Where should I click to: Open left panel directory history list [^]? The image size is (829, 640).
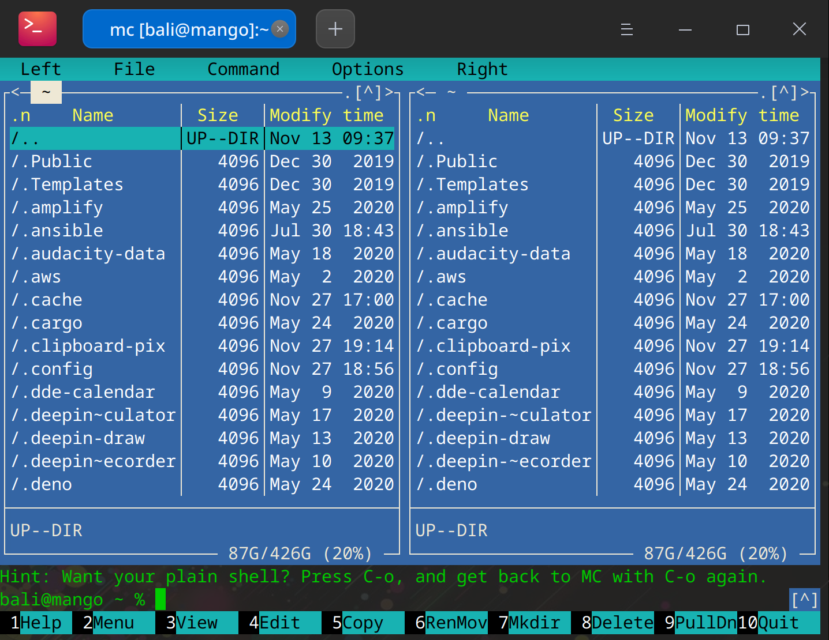(x=368, y=92)
